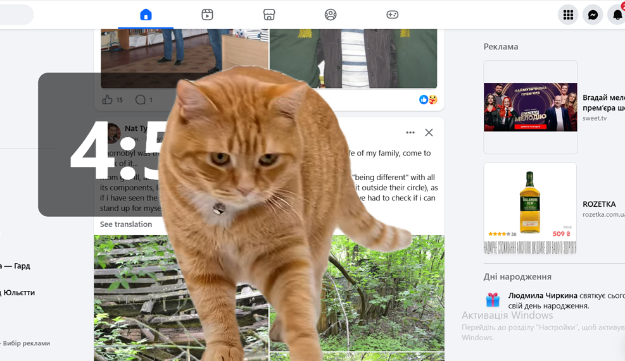Select the Дні народження heading
This screenshot has width=625, height=361.
(x=517, y=277)
